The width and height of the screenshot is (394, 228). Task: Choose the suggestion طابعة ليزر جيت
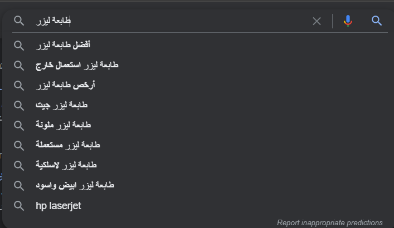[61, 105]
